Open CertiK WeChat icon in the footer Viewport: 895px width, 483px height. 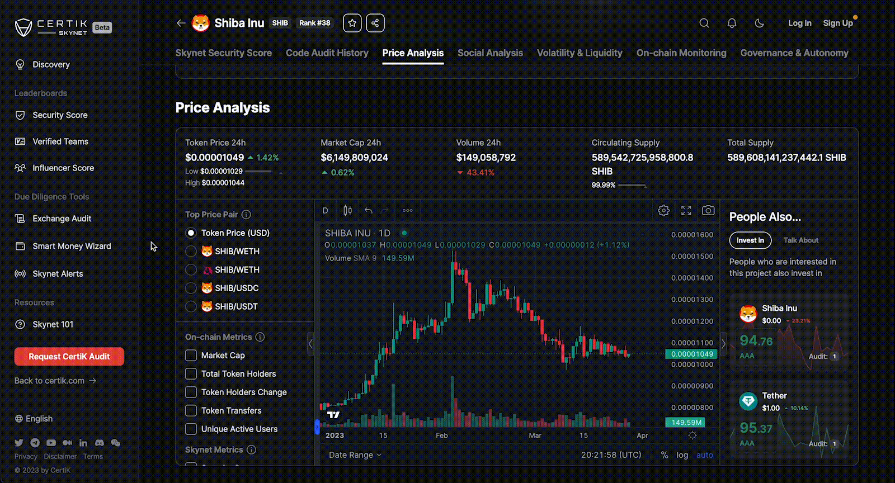(x=115, y=442)
